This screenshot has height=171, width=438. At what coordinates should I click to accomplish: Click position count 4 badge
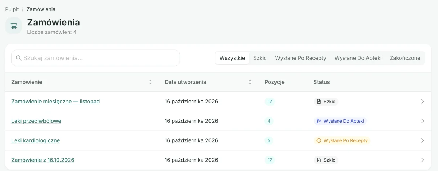[269, 121]
